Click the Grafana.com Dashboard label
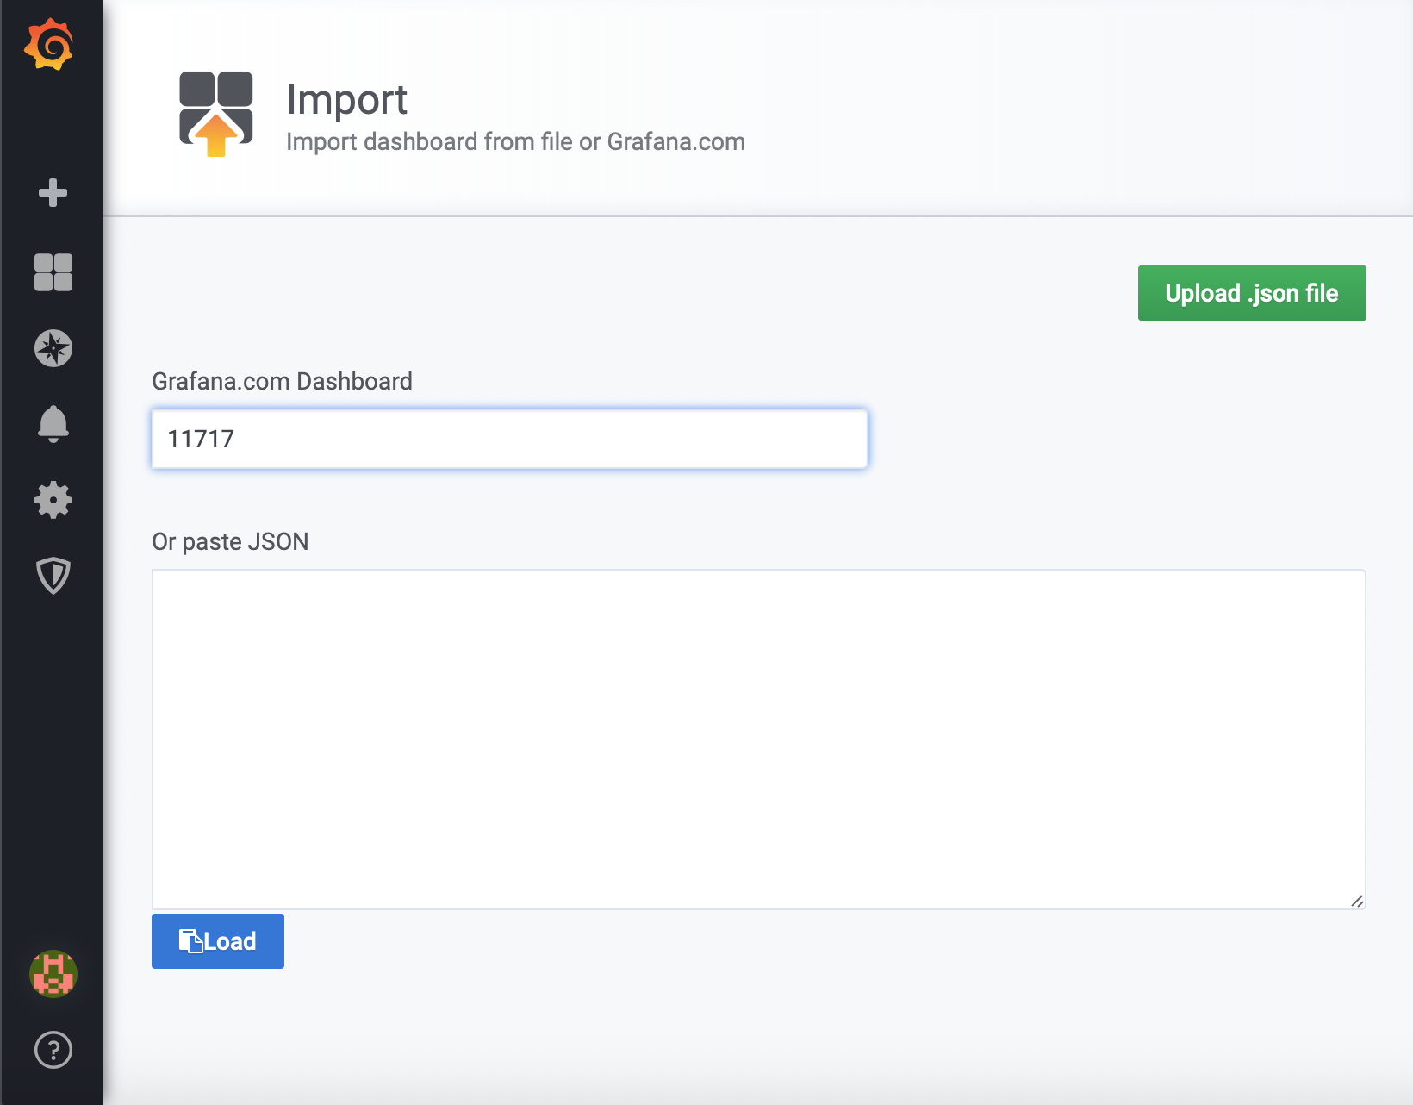1413x1105 pixels. coord(282,381)
